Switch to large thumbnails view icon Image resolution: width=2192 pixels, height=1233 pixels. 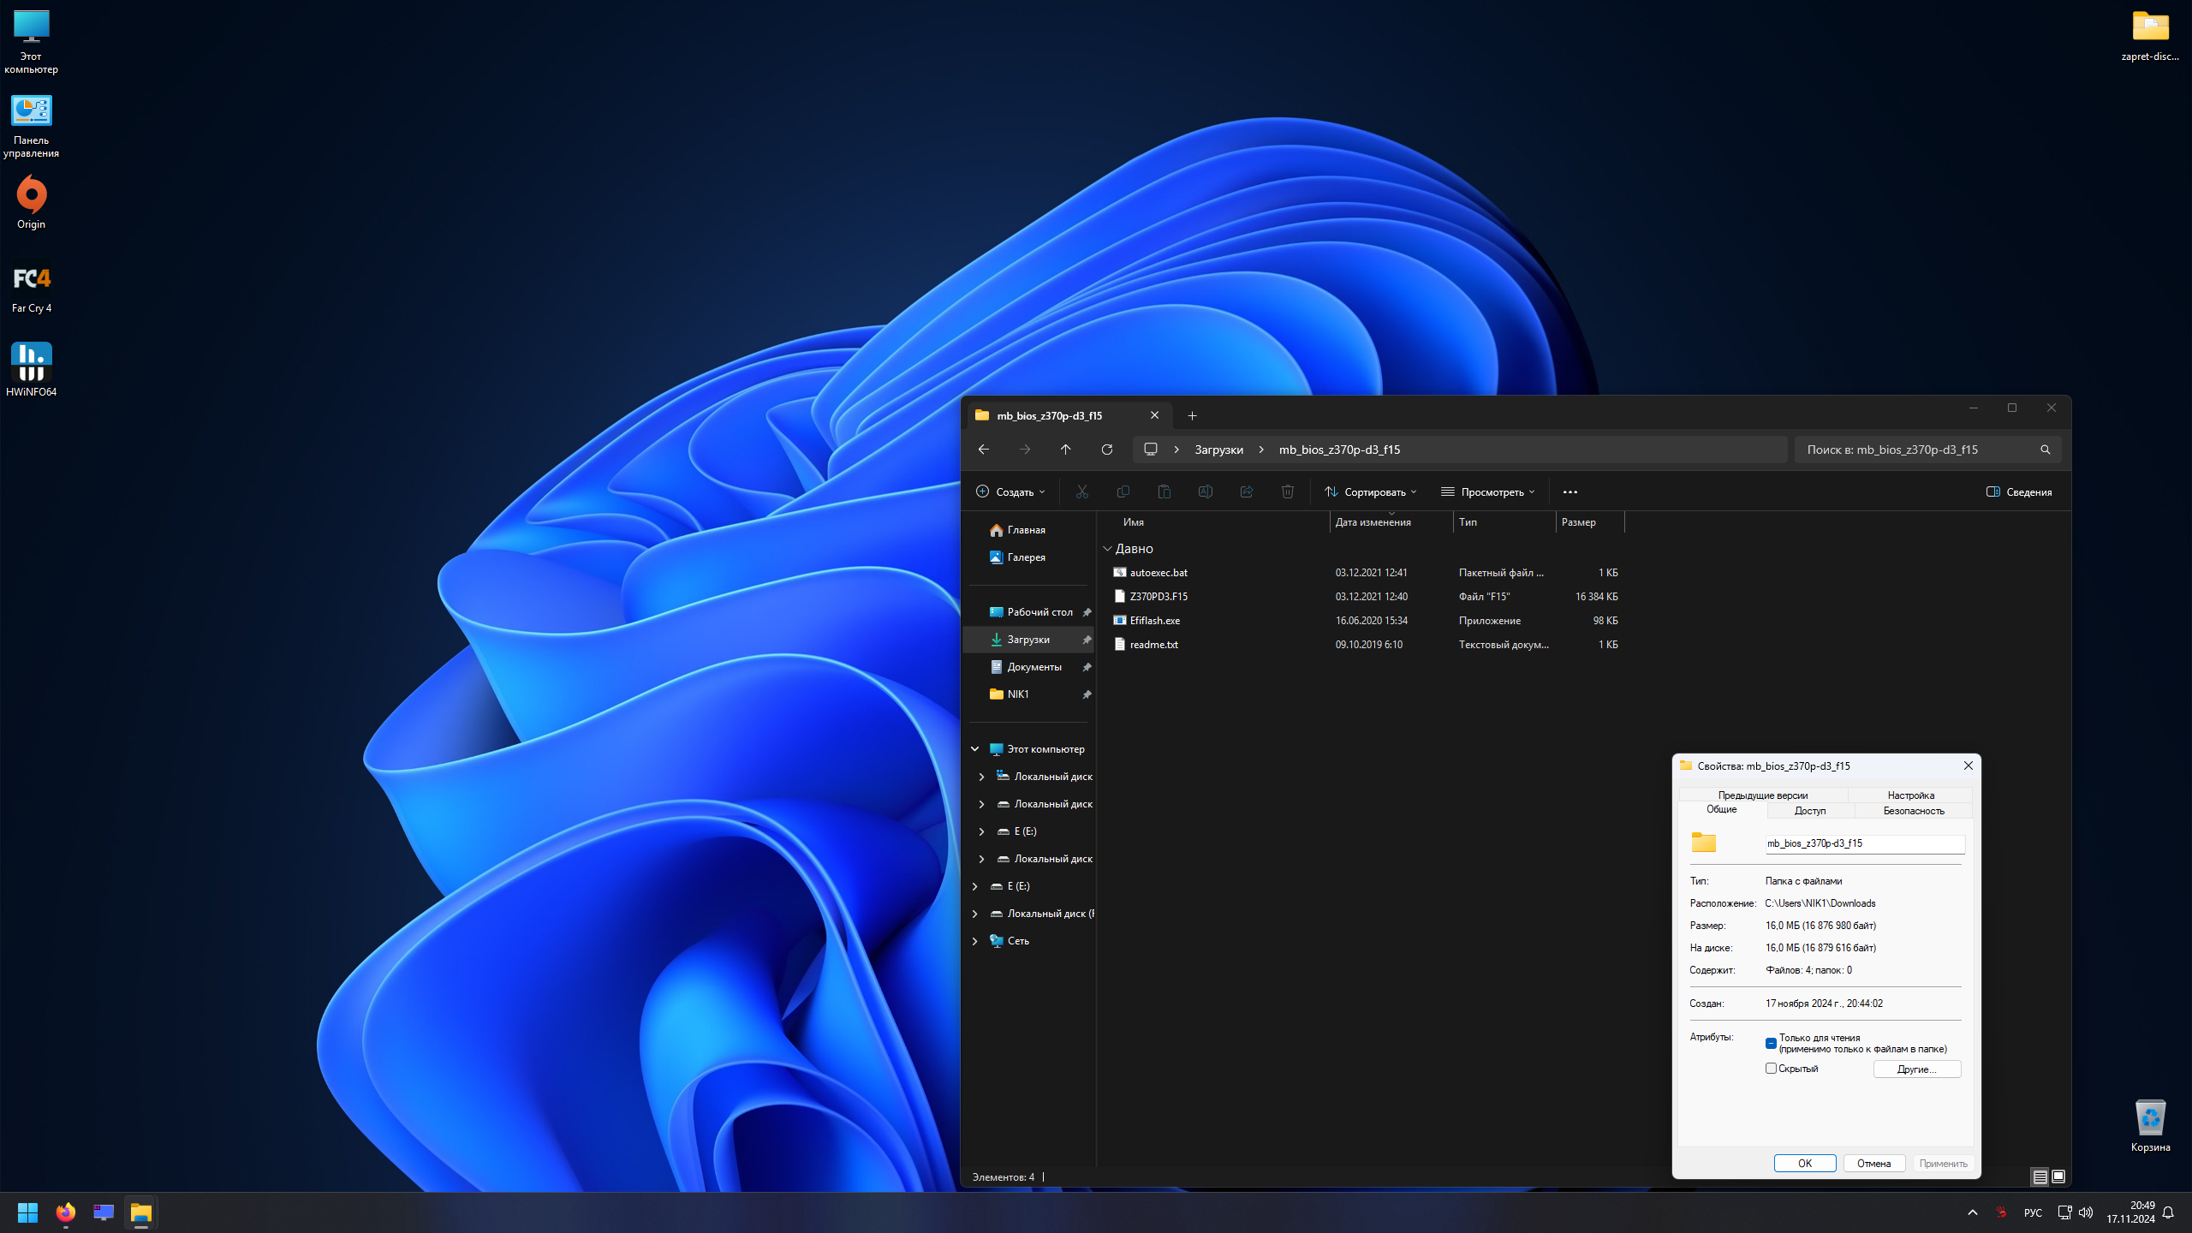2058,1176
